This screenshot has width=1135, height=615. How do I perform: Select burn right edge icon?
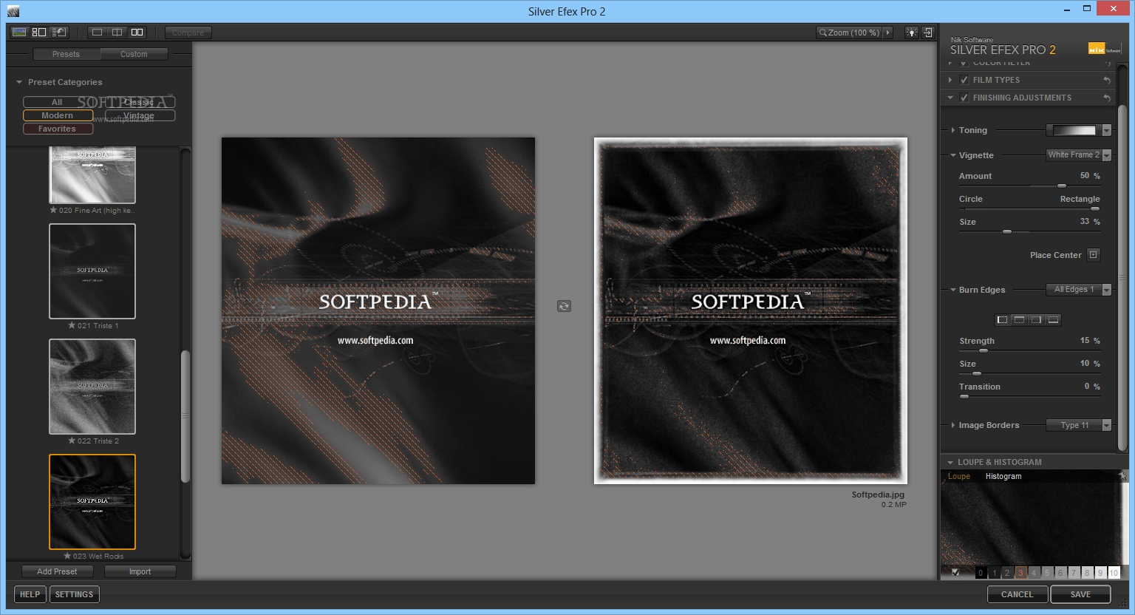click(1036, 319)
